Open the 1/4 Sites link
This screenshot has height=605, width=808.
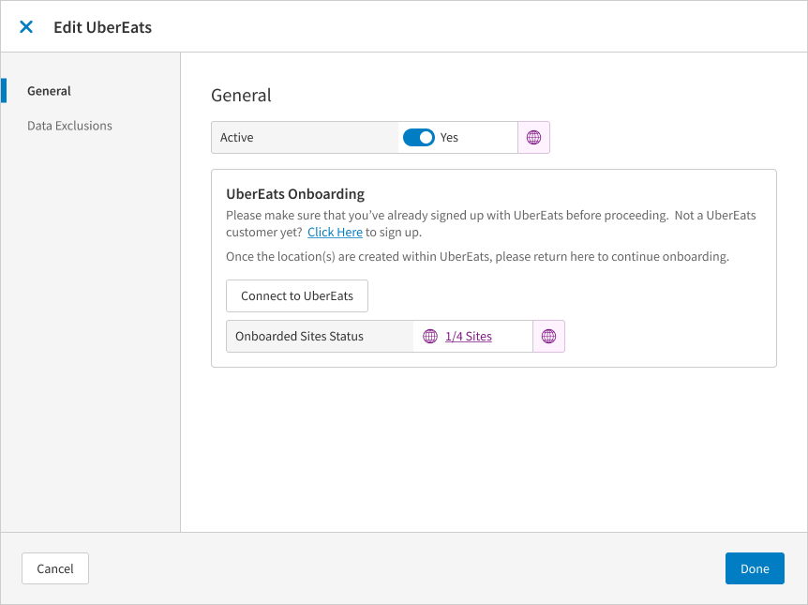coord(468,336)
